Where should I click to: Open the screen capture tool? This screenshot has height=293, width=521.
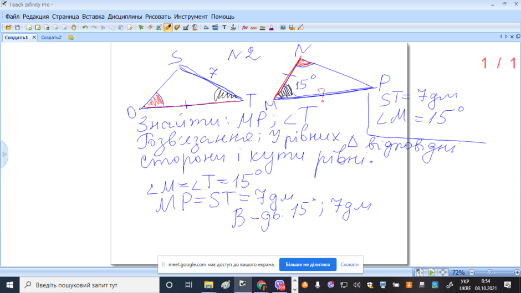click(283, 28)
